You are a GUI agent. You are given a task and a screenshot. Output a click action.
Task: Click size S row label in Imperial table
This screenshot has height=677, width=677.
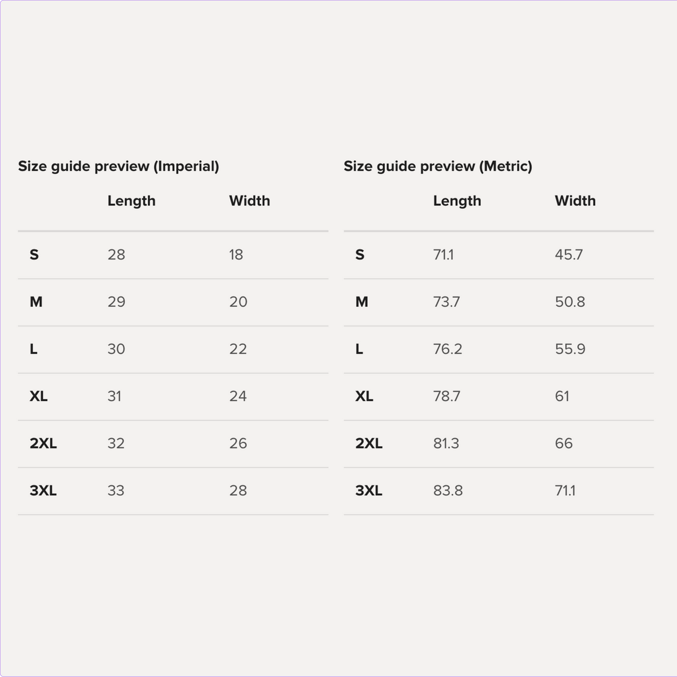(34, 254)
